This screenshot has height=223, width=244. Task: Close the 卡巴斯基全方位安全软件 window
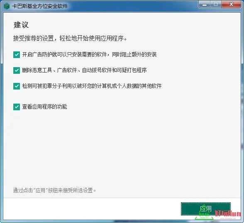231,4
